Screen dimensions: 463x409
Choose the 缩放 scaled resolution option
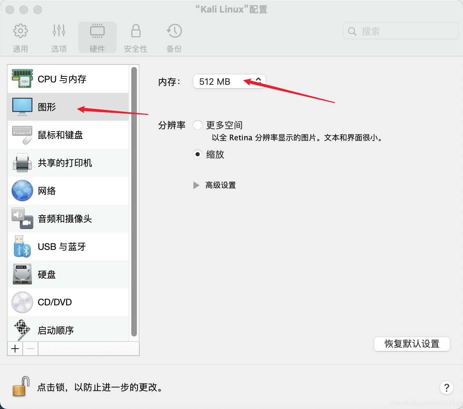198,154
